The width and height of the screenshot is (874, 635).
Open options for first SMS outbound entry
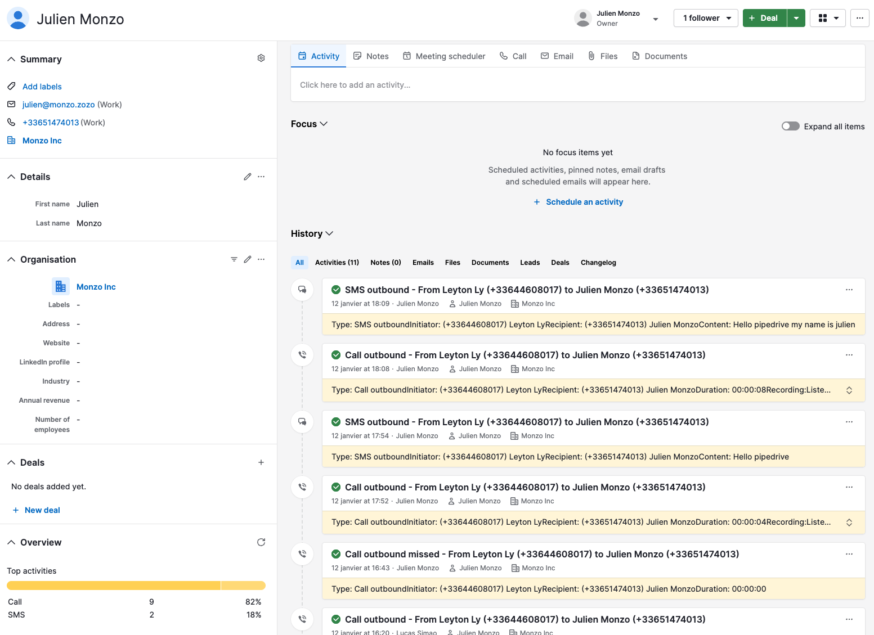click(x=849, y=290)
